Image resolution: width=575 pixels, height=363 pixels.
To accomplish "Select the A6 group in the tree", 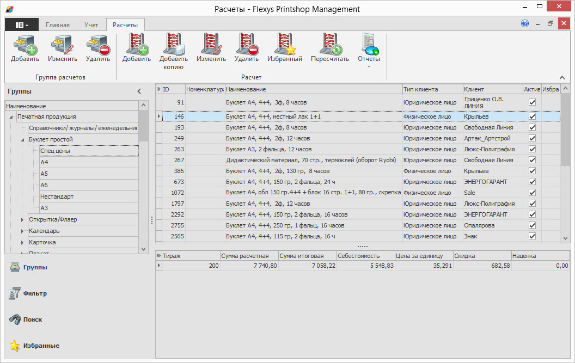I will coord(89,185).
